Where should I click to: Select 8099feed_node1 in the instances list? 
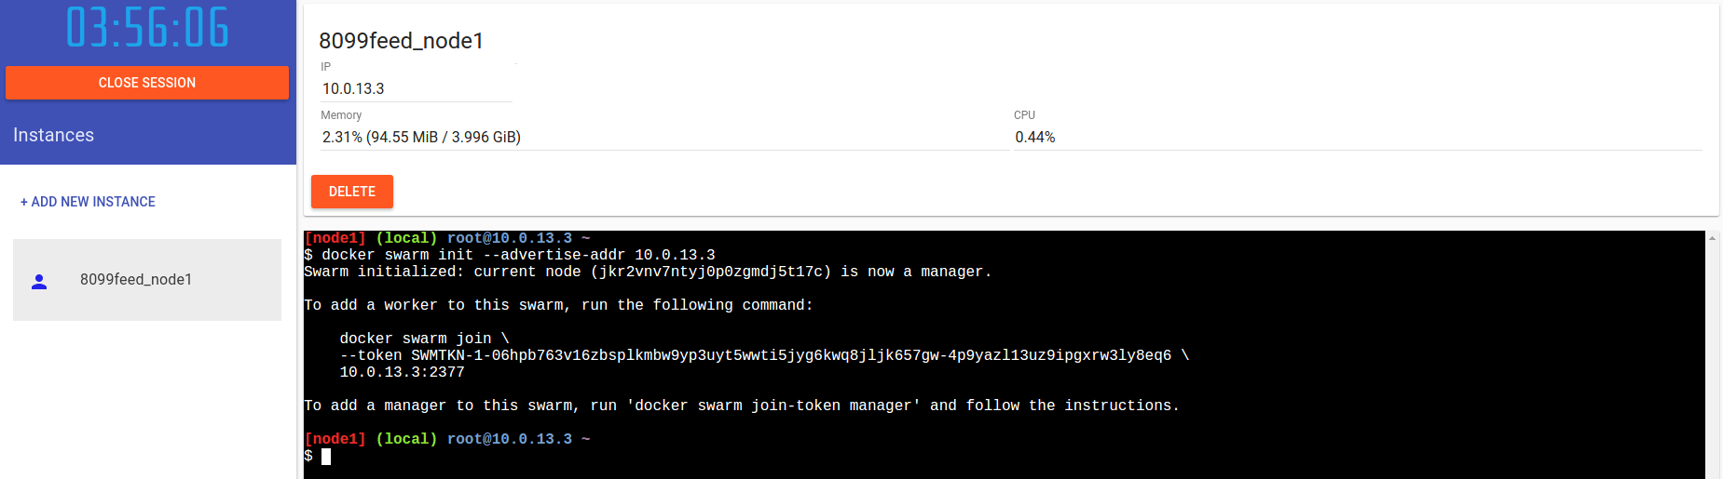(147, 280)
